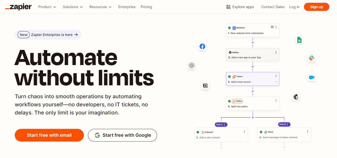Click the floating Facebook icon
This screenshot has width=337, height=158.
(202, 46)
